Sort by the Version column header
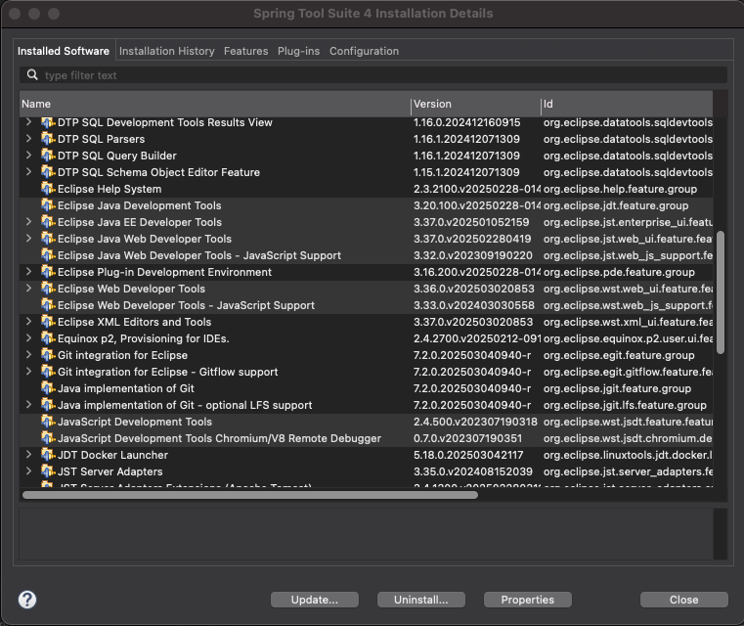This screenshot has height=626, width=744. (x=475, y=104)
